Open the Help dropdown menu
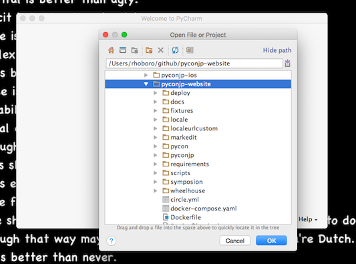The width and height of the screenshot is (356, 264). click(308, 219)
